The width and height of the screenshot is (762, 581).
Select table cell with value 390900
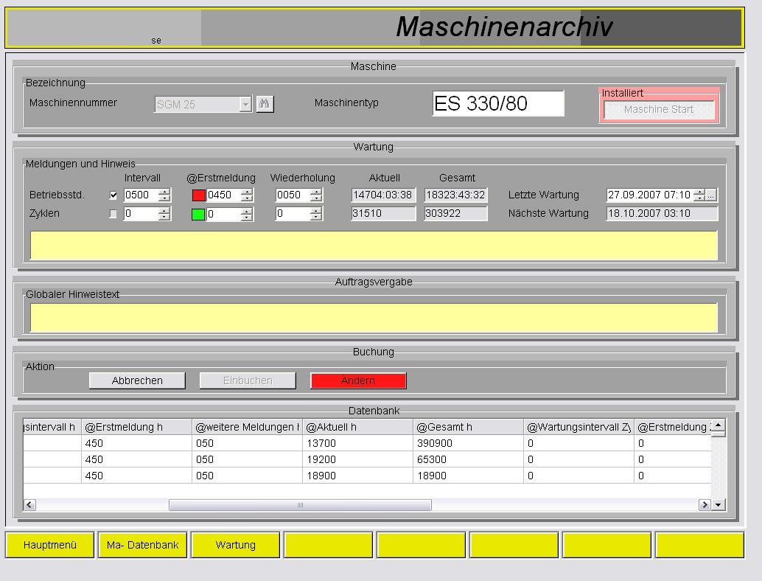pyautogui.click(x=468, y=443)
